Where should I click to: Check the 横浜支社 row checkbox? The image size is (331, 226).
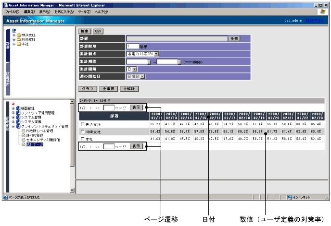coord(83,124)
